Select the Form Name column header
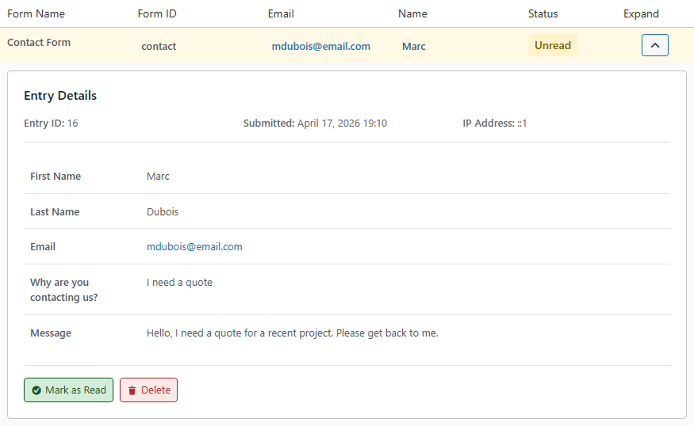 coord(36,13)
